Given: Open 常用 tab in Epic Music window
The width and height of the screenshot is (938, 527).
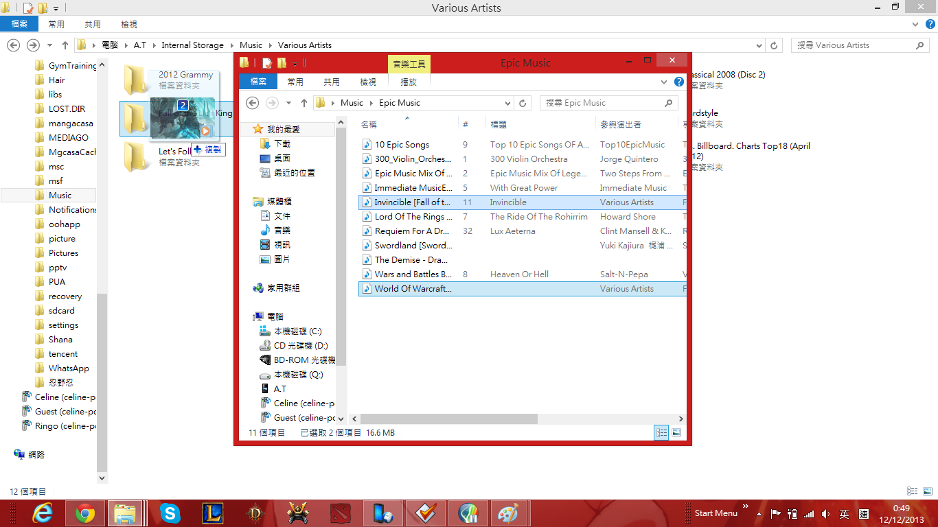Looking at the screenshot, I should tap(295, 82).
